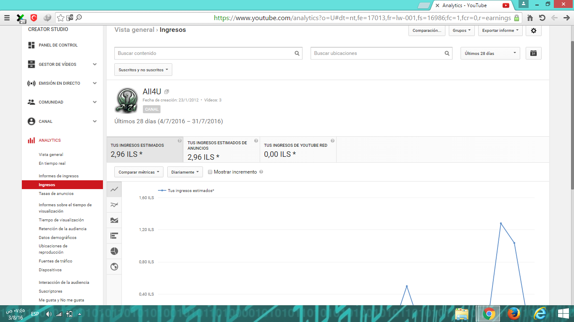Click the search icon in Buscar contenido

pos(297,53)
